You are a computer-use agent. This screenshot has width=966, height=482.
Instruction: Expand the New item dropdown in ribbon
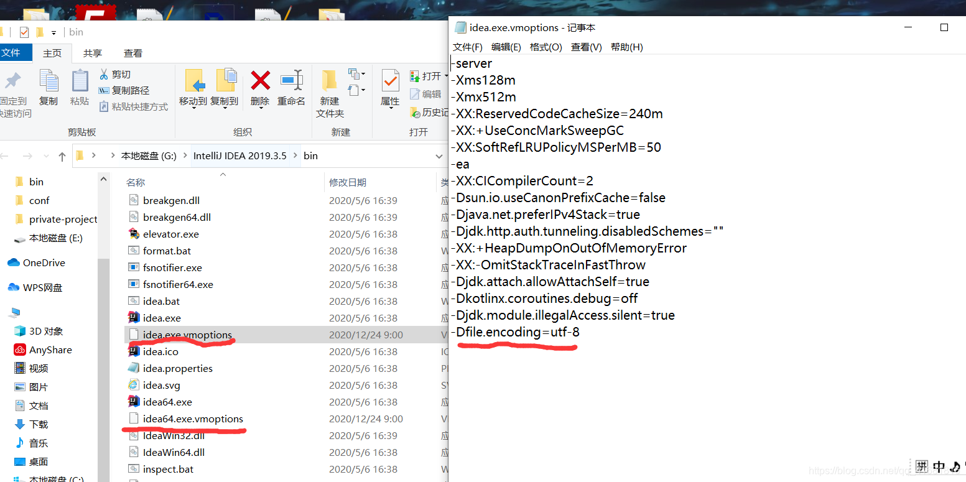tap(357, 75)
